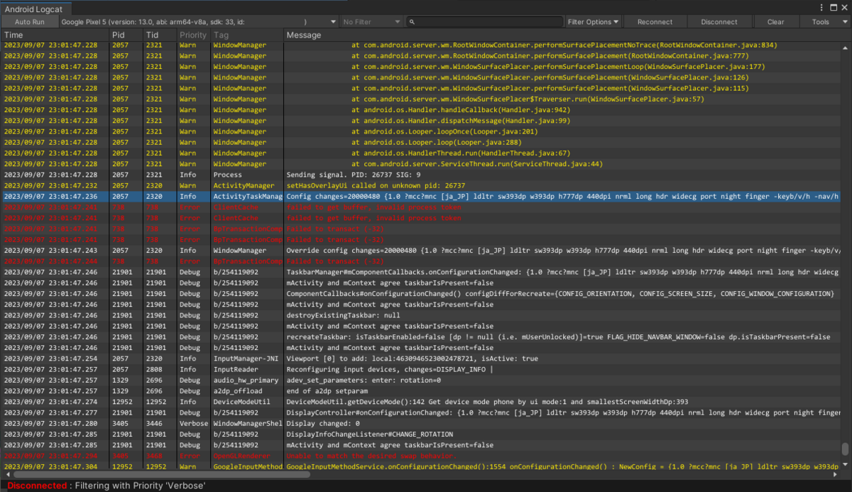Screen dimensions: 852x492
Task: Click the Disconnected status bar text
Action: tap(36, 486)
